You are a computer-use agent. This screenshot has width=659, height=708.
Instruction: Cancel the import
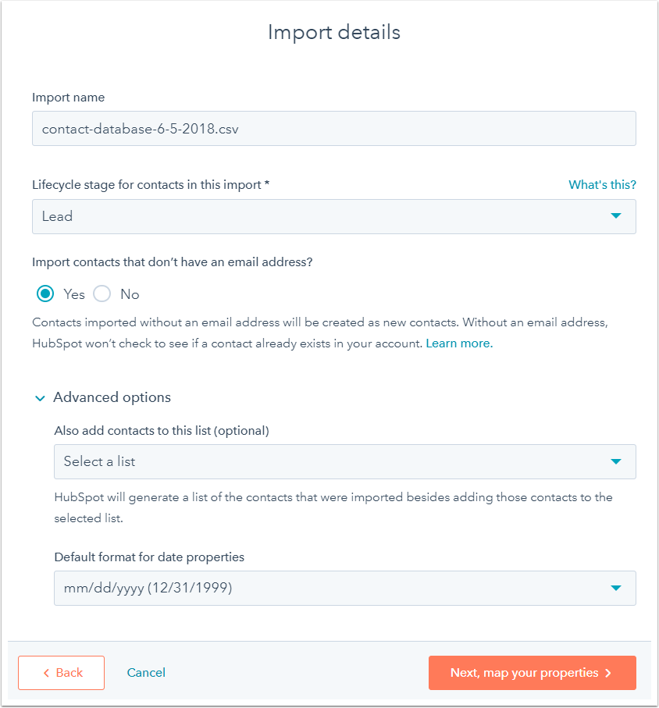click(x=146, y=673)
